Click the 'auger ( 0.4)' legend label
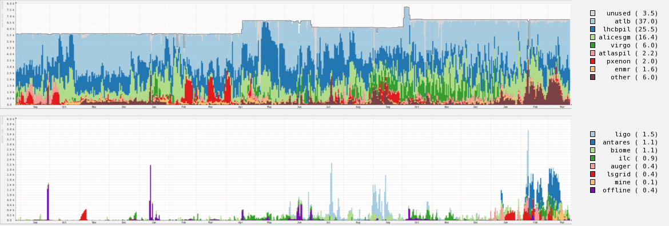 click(634, 166)
